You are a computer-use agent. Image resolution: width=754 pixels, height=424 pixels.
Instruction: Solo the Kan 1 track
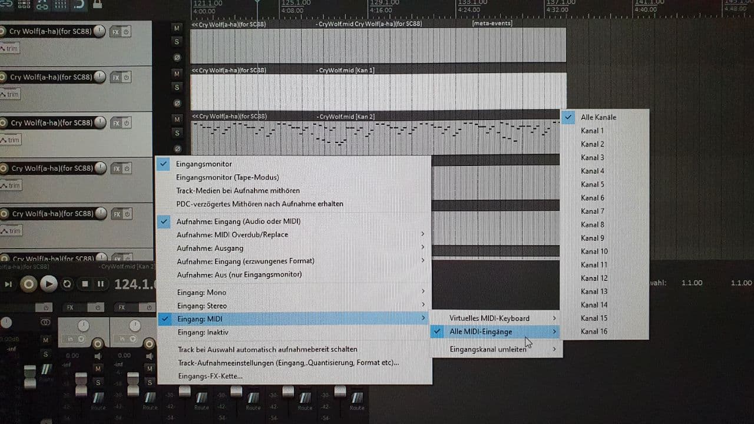point(177,87)
